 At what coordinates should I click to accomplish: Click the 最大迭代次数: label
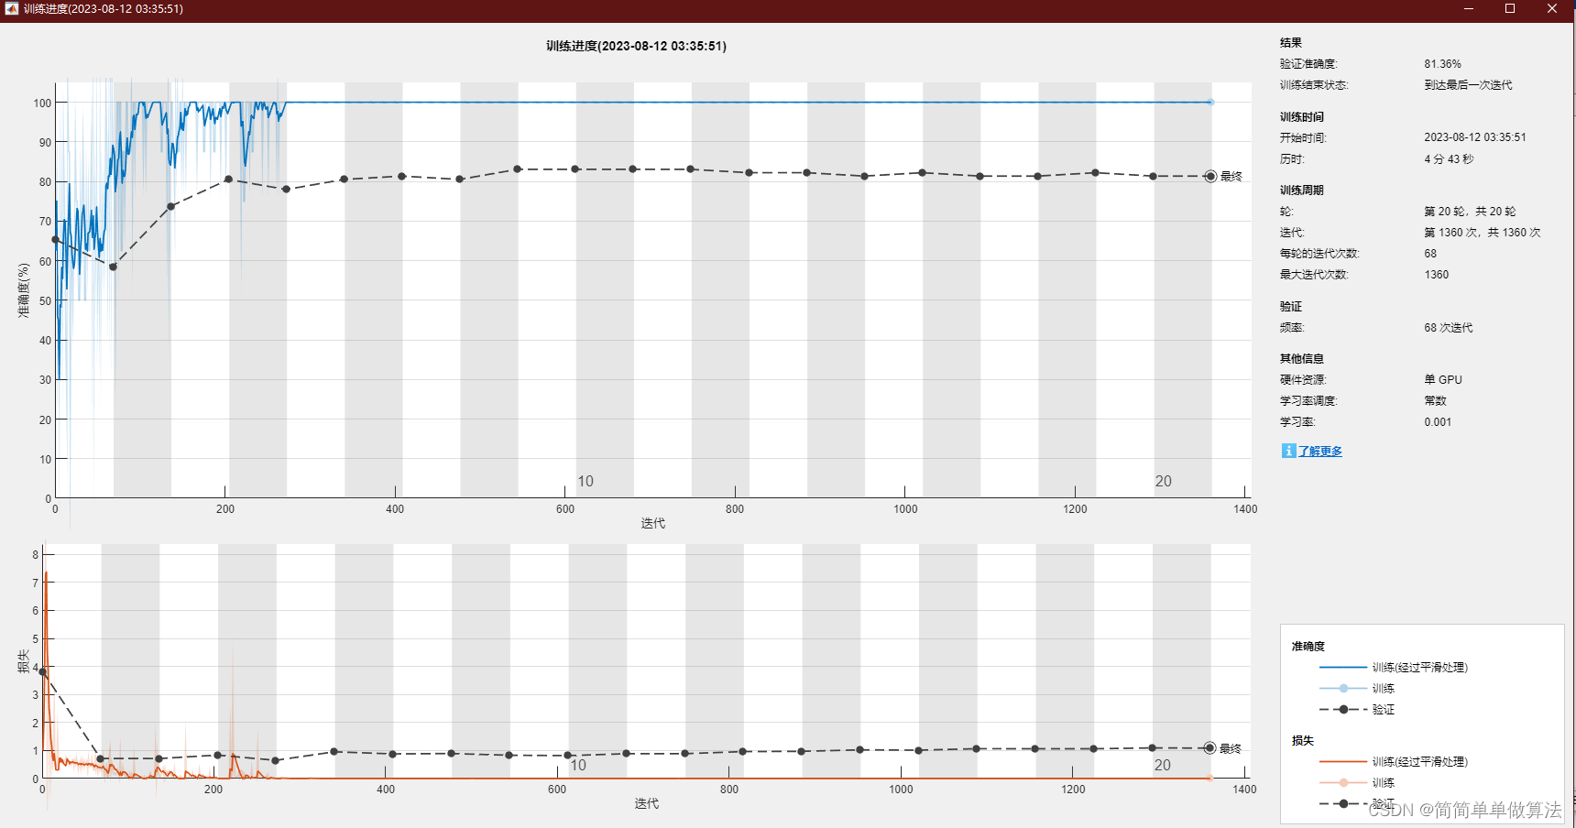pyautogui.click(x=1314, y=275)
